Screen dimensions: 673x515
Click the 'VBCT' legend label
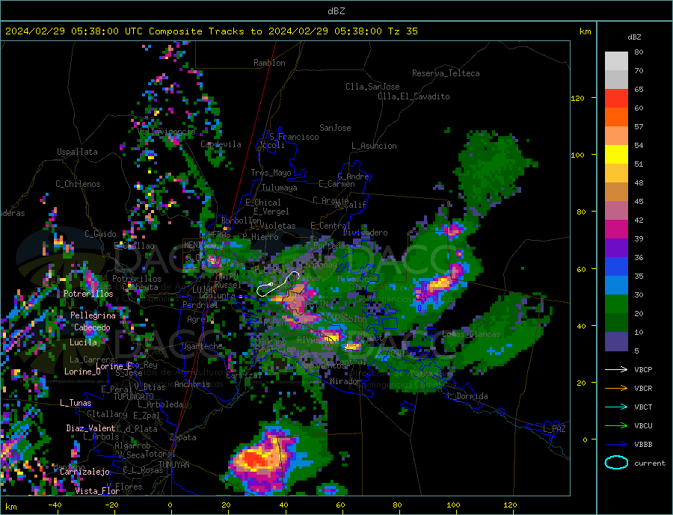click(643, 407)
